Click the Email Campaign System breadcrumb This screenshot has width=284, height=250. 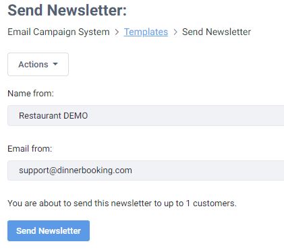59,32
